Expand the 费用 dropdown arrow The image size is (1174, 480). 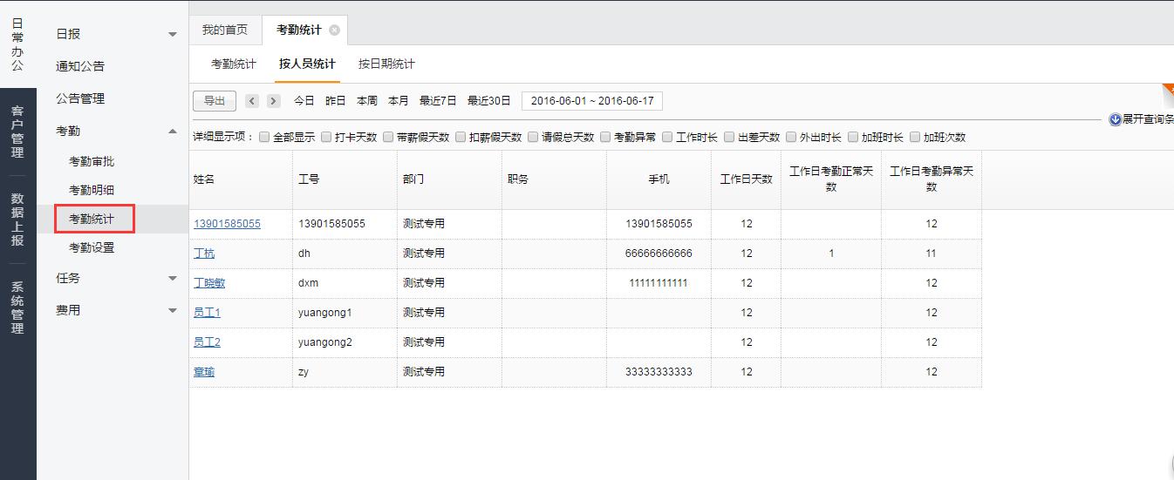tap(172, 310)
